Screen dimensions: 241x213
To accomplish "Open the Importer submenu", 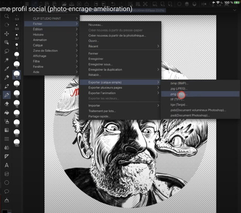I will pyautogui.click(x=120, y=106).
